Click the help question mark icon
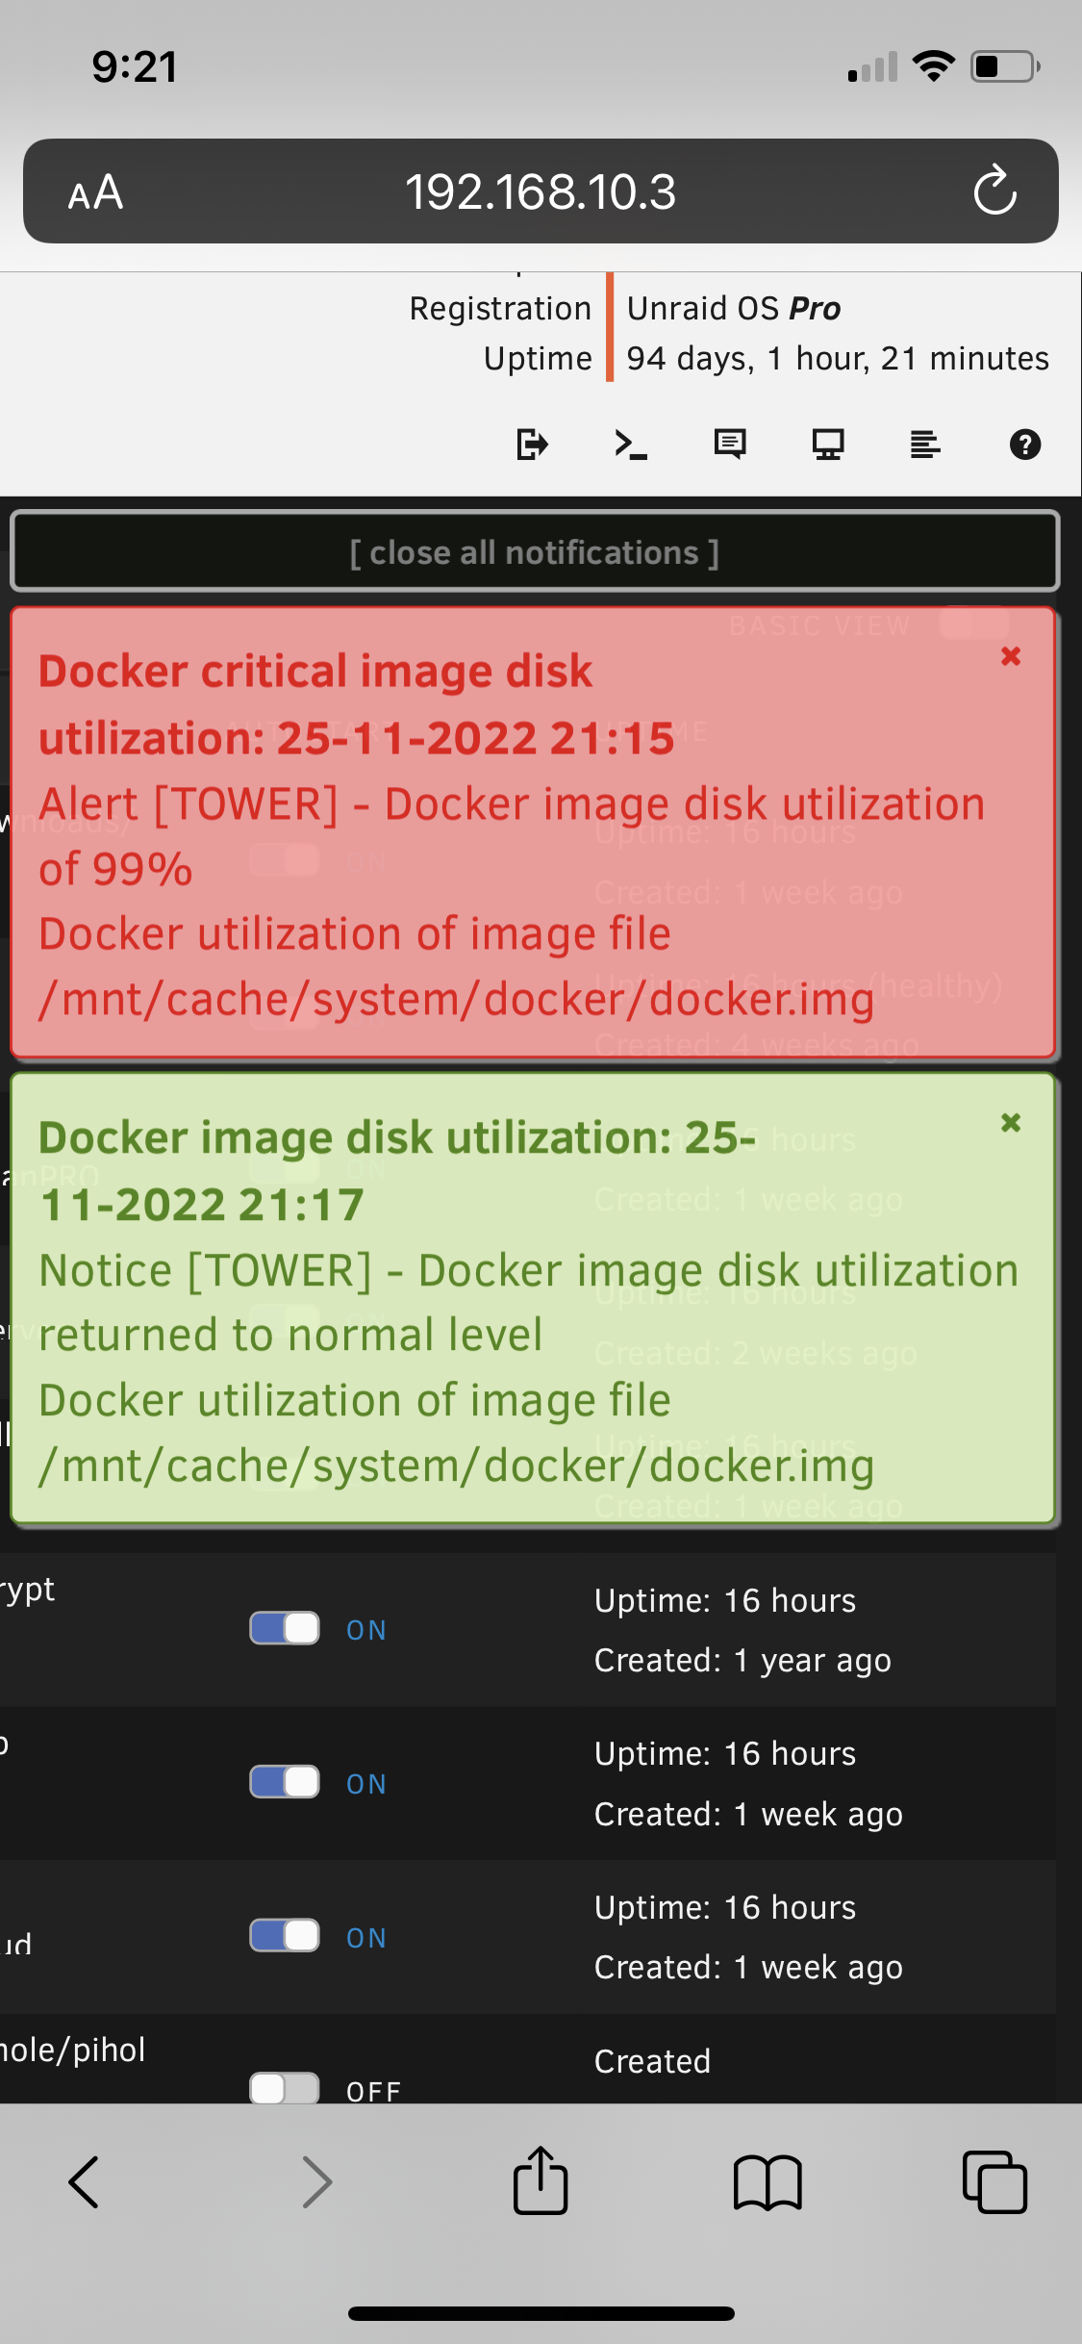The height and width of the screenshot is (2344, 1082). click(x=1025, y=445)
